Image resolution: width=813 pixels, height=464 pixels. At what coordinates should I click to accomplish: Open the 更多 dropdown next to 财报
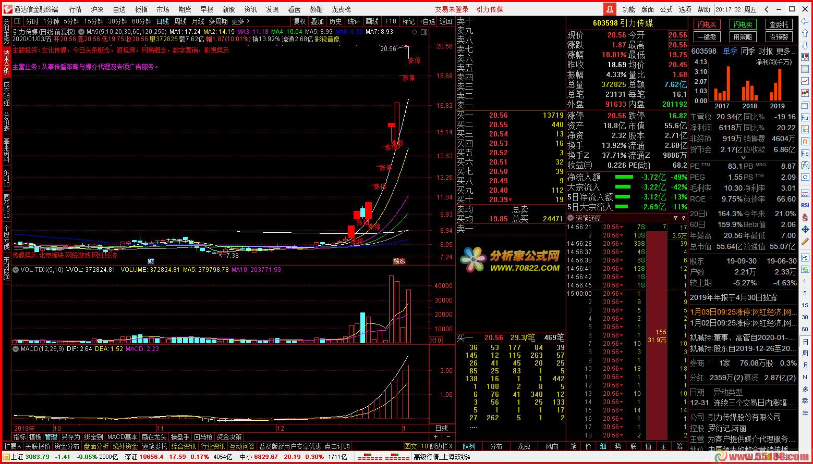(x=786, y=51)
